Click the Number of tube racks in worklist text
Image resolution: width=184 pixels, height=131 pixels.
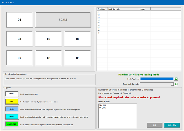coord(125,90)
